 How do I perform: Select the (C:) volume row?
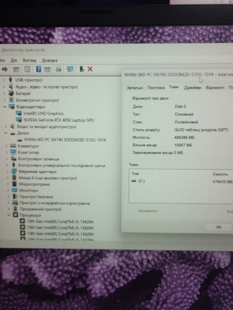[181, 181]
